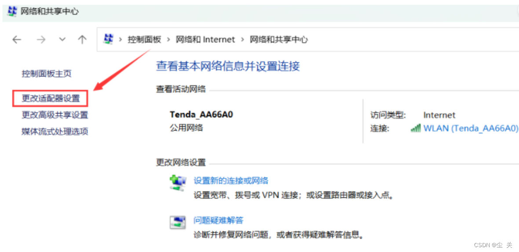Select the 网络和 Internet breadcrumb
The width and height of the screenshot is (519, 252).
click(x=205, y=40)
